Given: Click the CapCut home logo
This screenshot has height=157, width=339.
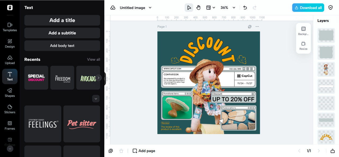Looking at the screenshot, I should coord(10,7).
